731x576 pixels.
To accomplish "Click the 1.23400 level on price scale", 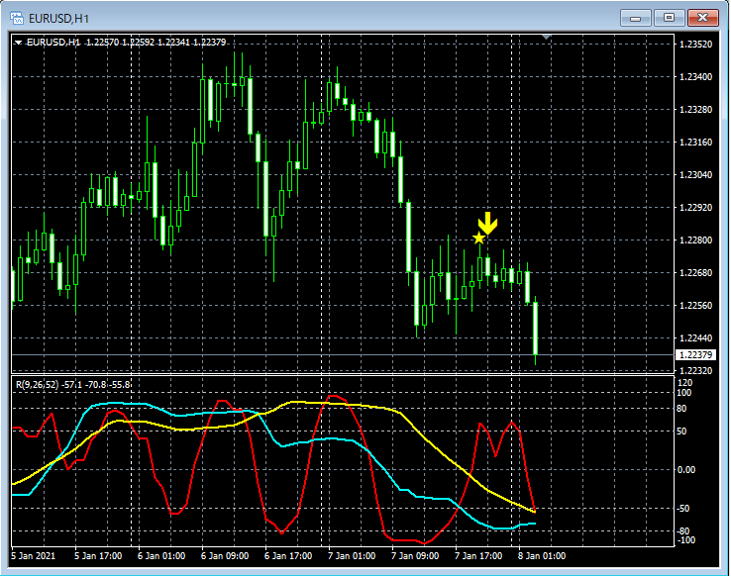I will point(695,77).
